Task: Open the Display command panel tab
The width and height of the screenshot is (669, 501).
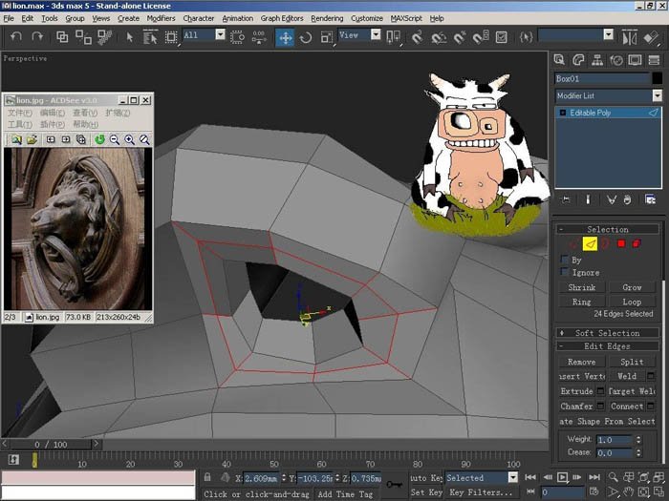Action: click(635, 59)
